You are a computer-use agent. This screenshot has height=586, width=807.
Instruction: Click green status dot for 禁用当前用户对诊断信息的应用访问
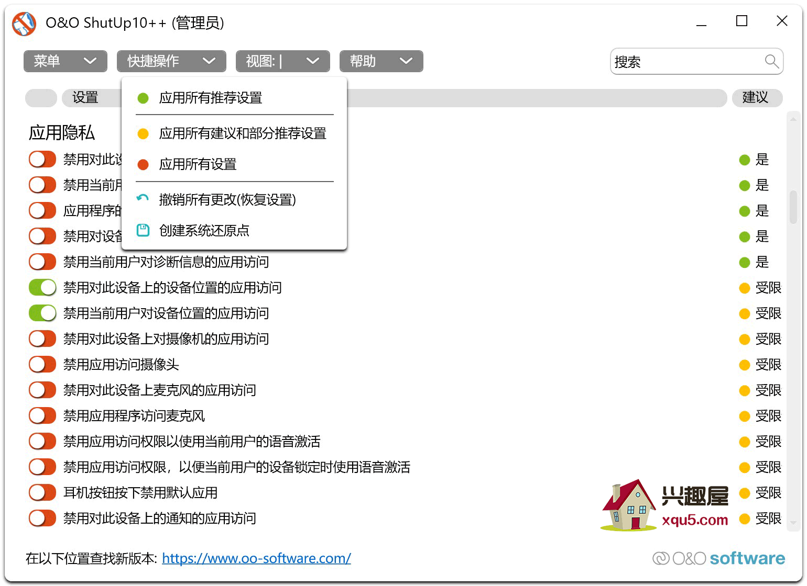[x=744, y=262]
